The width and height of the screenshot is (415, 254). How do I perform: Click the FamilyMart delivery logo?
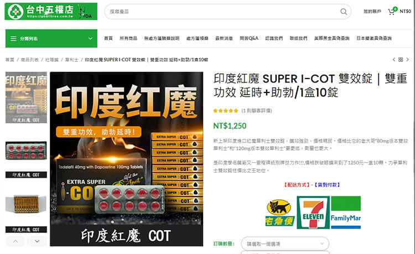346,212
